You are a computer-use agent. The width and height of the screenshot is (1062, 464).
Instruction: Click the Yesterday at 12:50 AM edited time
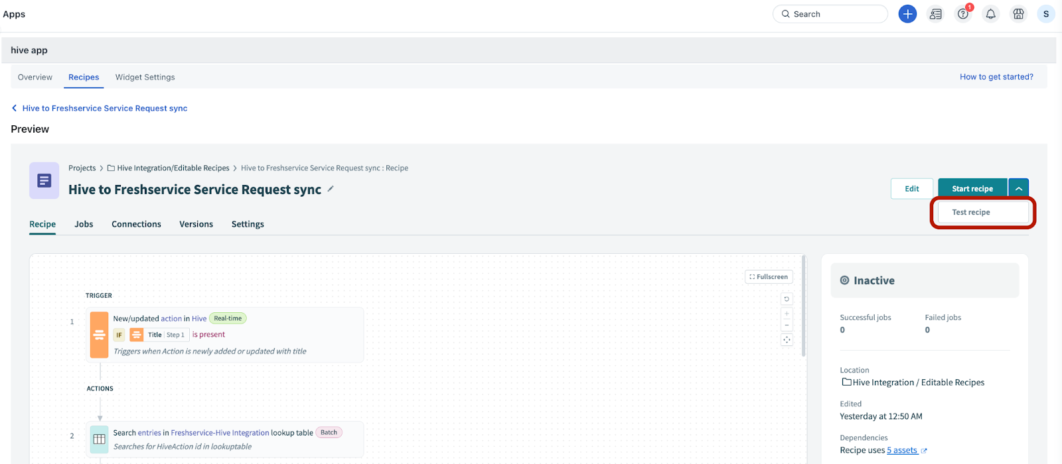tap(881, 416)
